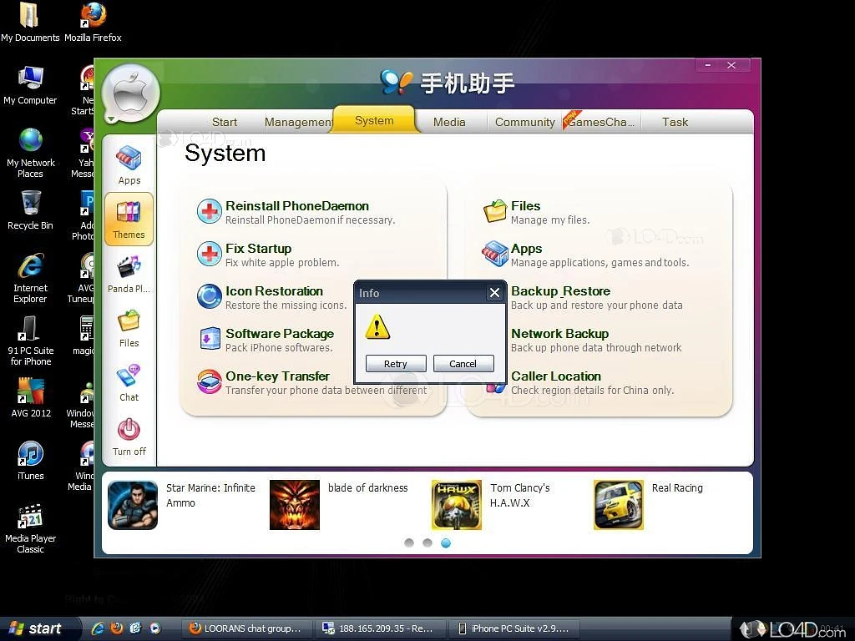Open the Apps link in System panel
This screenshot has height=641, width=855.
(x=527, y=249)
